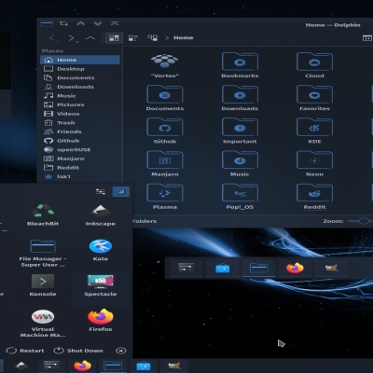Click the Restart button
This screenshot has height=373, width=373.
[x=25, y=351]
